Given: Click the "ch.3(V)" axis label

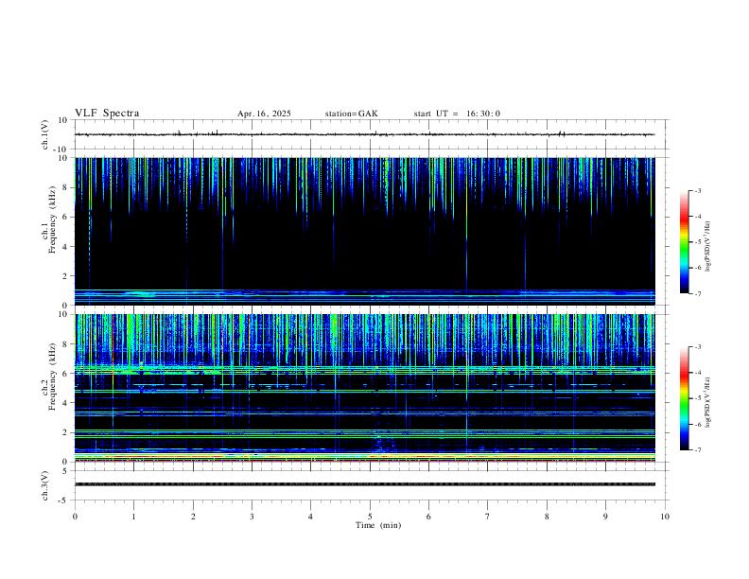Looking at the screenshot, I should tap(45, 485).
